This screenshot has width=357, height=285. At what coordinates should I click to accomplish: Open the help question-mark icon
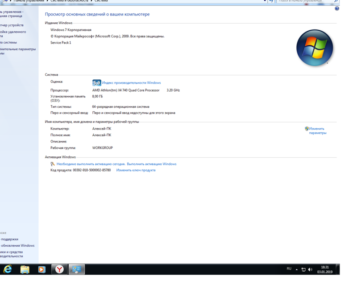[x=337, y=8]
